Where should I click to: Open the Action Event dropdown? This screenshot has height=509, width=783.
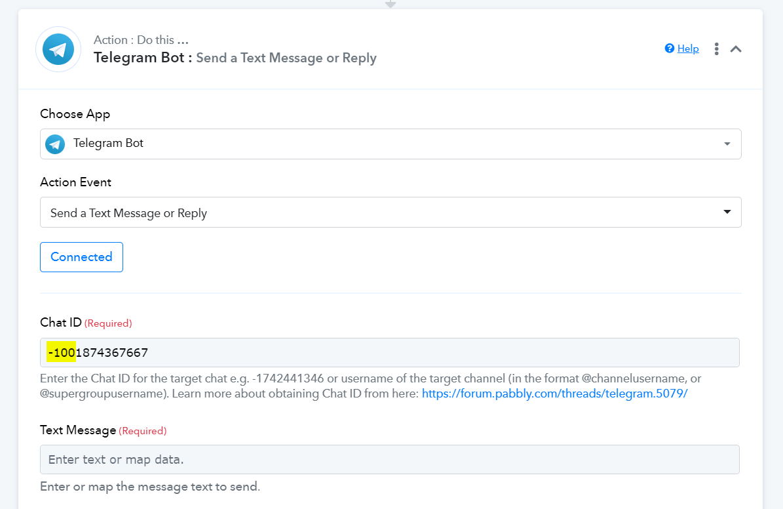pyautogui.click(x=391, y=213)
